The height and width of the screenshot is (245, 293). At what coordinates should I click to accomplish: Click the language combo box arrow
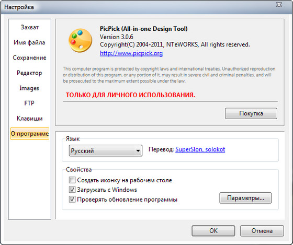pos(138,151)
